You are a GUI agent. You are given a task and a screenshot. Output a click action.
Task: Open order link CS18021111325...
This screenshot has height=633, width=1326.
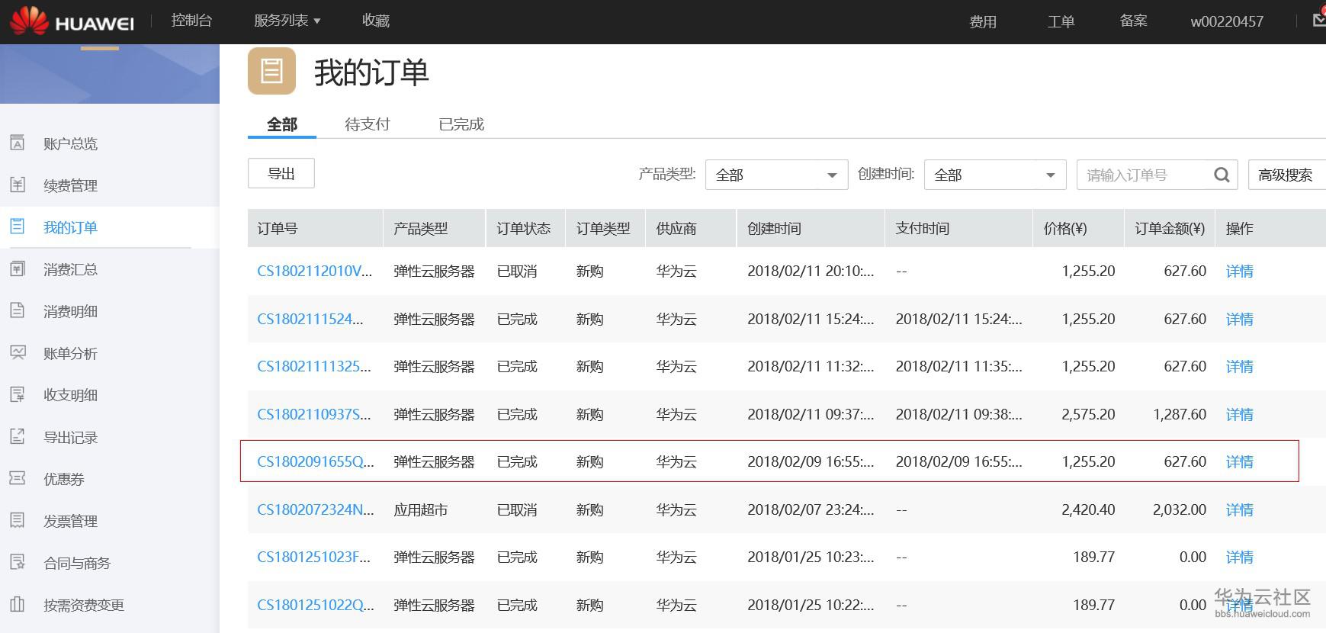point(314,366)
